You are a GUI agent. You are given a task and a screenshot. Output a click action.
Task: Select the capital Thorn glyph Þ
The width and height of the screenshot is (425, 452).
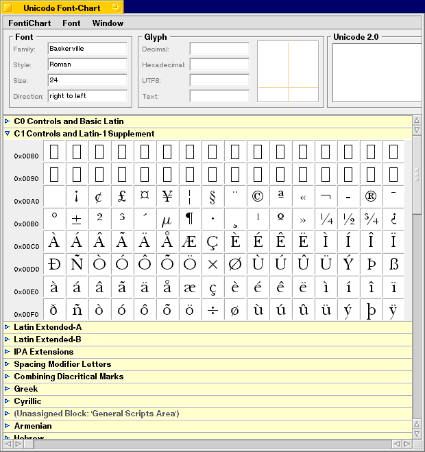(x=371, y=264)
